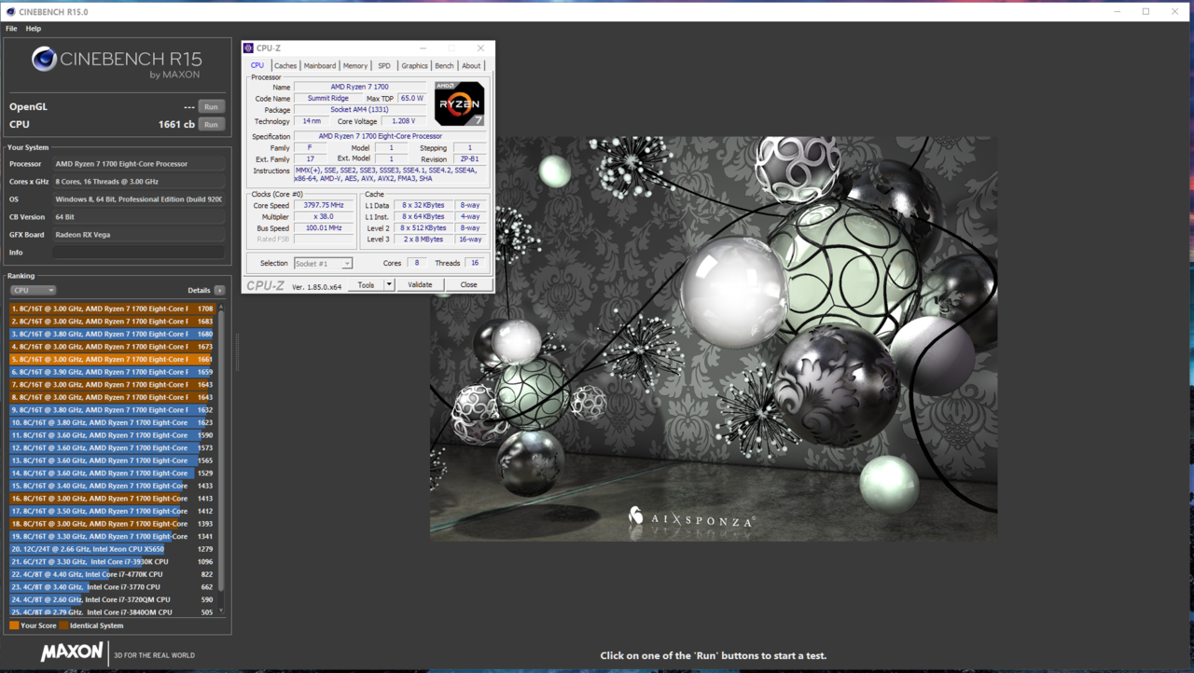Click the Tools button in CPU-Z
Image resolution: width=1194 pixels, height=673 pixels.
point(366,285)
